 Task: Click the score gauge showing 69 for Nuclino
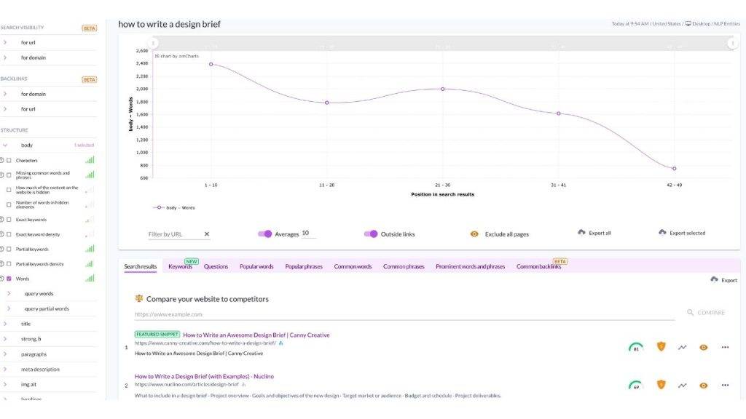coord(635,386)
